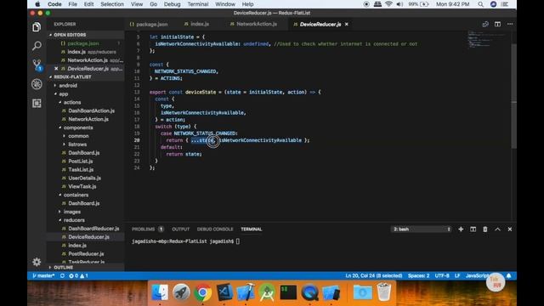This screenshot has height=306, width=544.
Task: Collapse the containers folder
Action: coord(76,195)
